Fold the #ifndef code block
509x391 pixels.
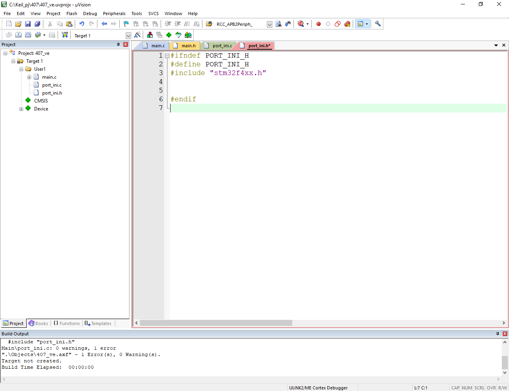tap(167, 56)
